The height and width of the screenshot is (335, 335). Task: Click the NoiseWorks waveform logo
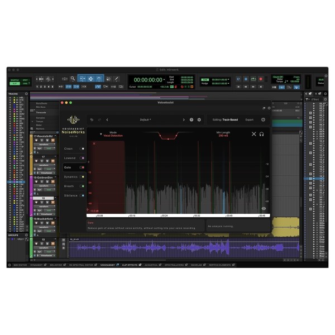coord(73,119)
